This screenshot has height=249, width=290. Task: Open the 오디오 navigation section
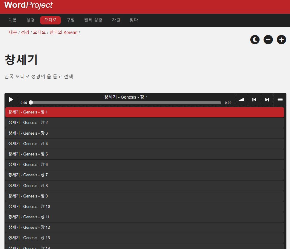50,20
